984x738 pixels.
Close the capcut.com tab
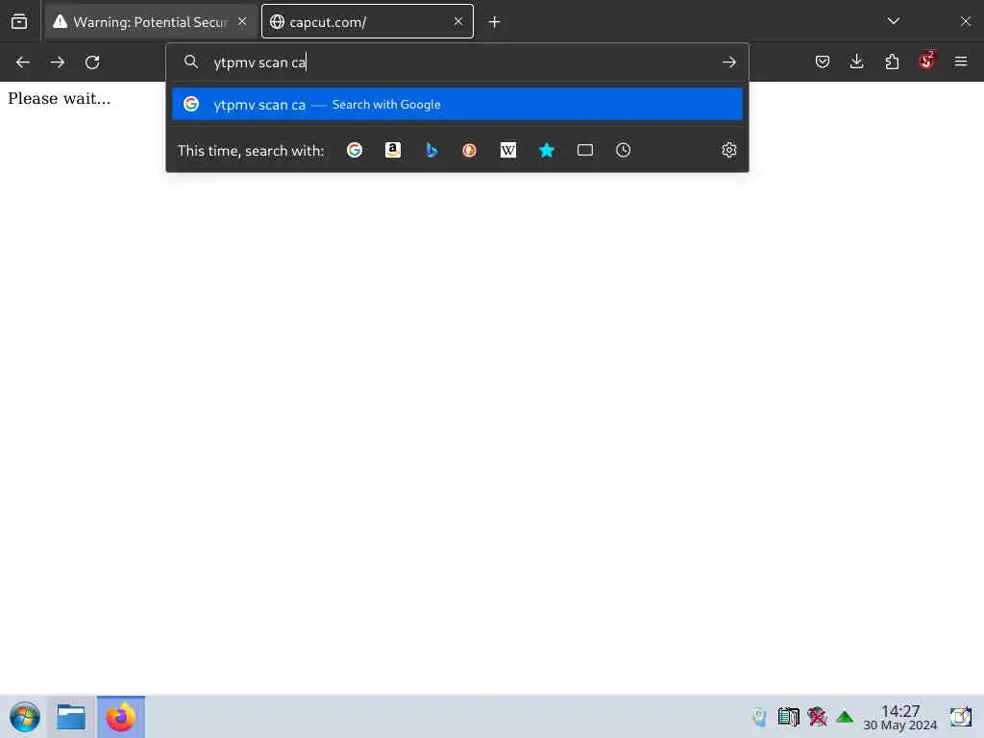point(458,22)
